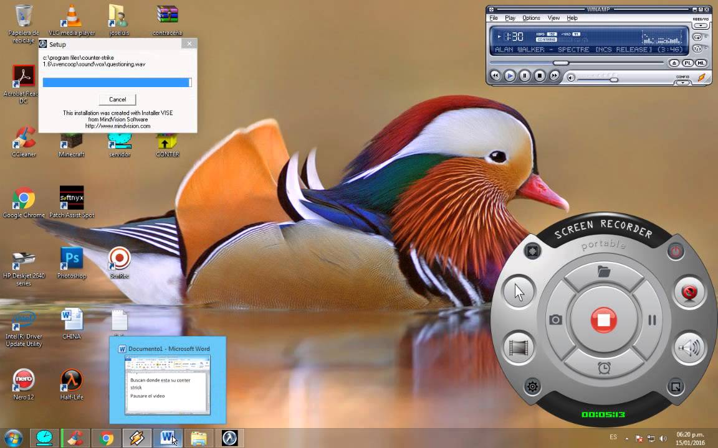The height and width of the screenshot is (448, 718).
Task: Toggle cursor capture in Screen Recorder
Action: pos(519,292)
